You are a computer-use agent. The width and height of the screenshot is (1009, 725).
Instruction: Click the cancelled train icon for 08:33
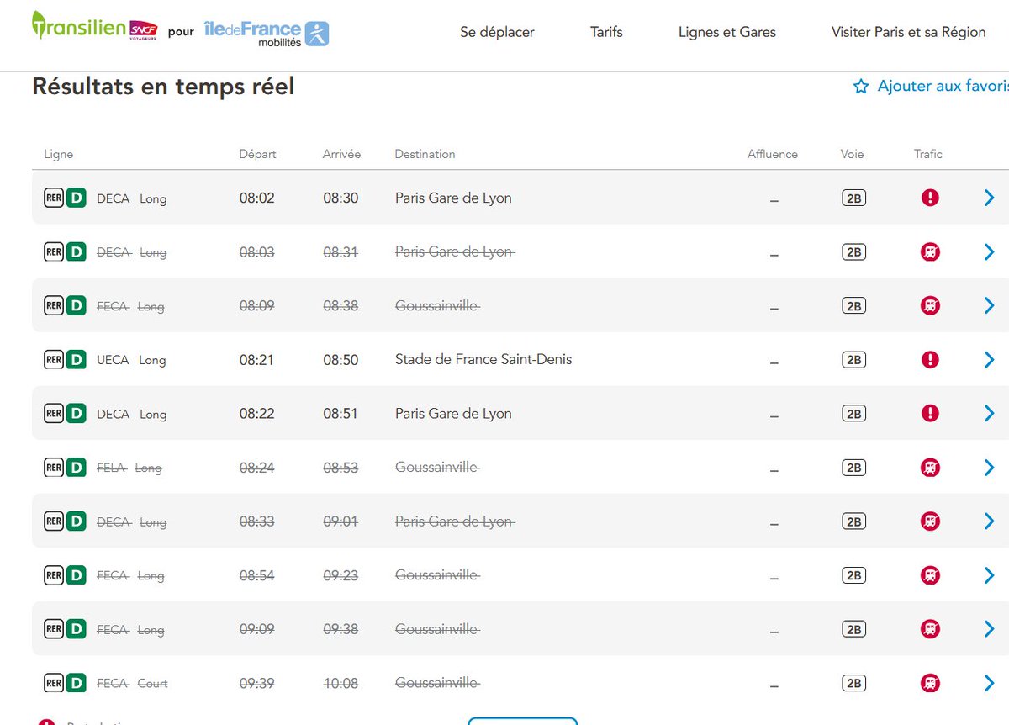(930, 521)
